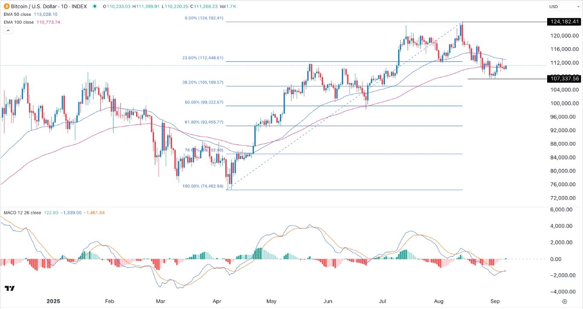
Task: Select the 1D timeframe in the legend
Action: (65, 6)
